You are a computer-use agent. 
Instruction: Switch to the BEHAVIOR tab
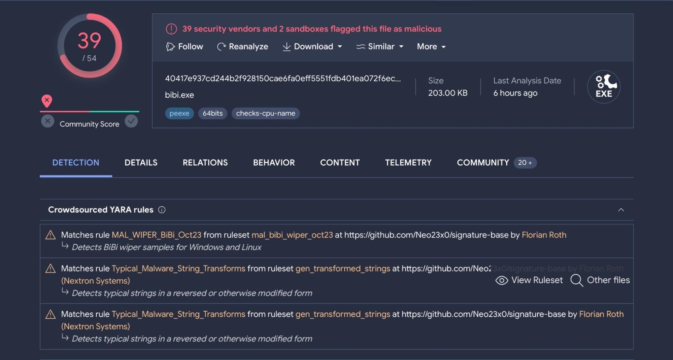(274, 163)
